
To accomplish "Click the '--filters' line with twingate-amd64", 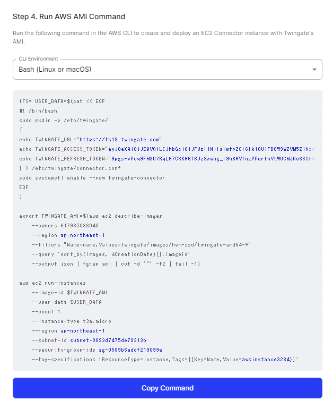I will [x=142, y=245].
